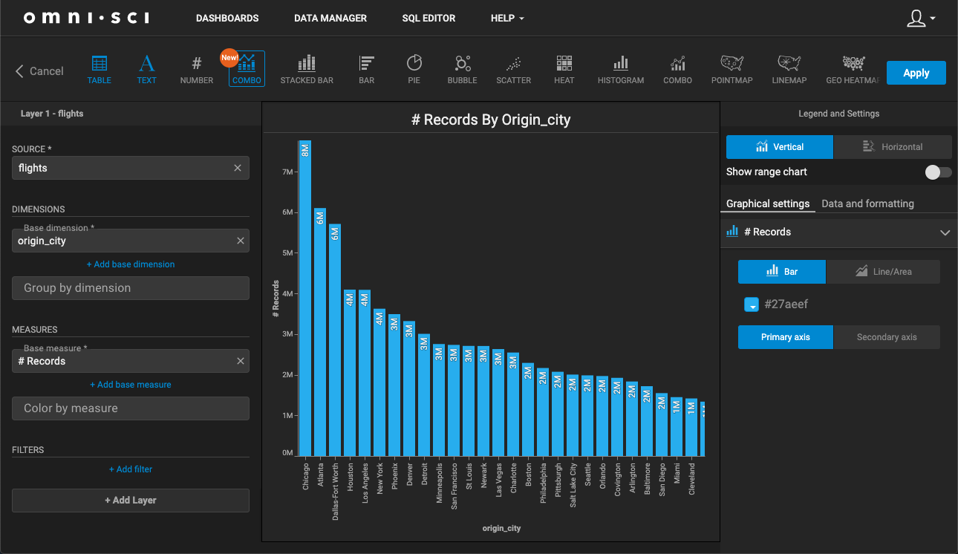This screenshot has width=958, height=554.
Task: Click the #27aeef hex color value
Action: point(786,304)
